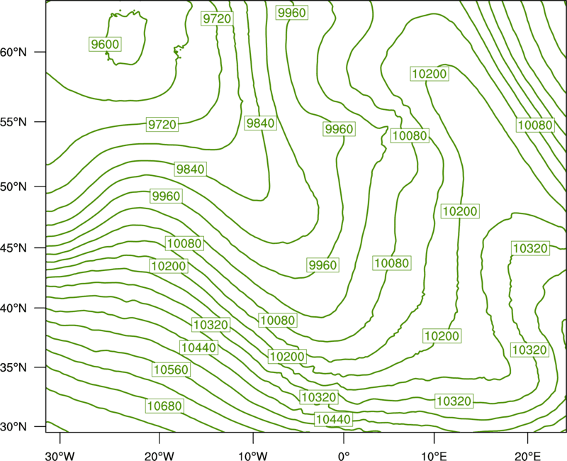
Task: Select the 0° longitude axis label
Action: [344, 456]
